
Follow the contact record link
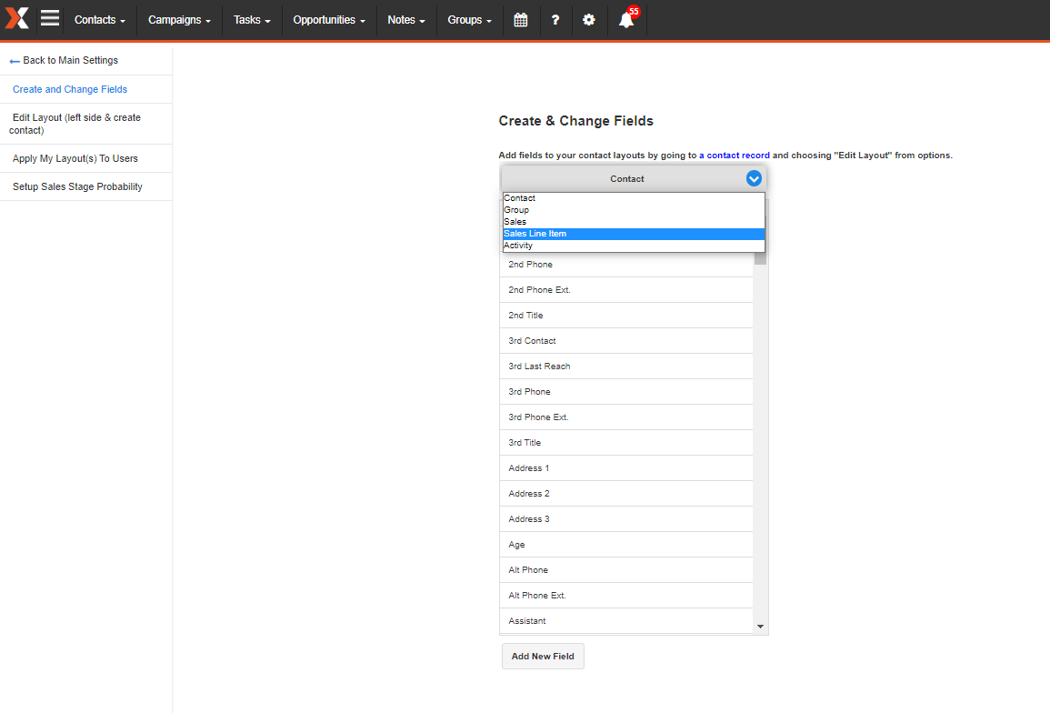coord(738,156)
